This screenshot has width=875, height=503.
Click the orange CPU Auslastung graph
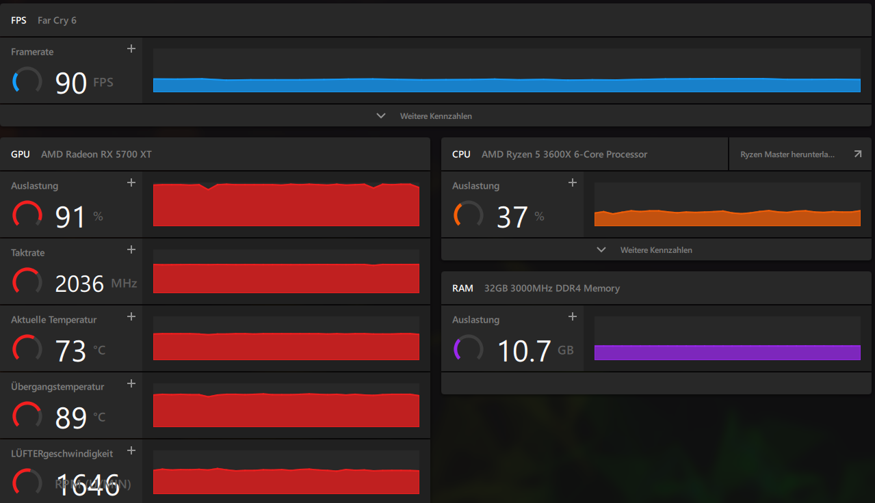727,204
